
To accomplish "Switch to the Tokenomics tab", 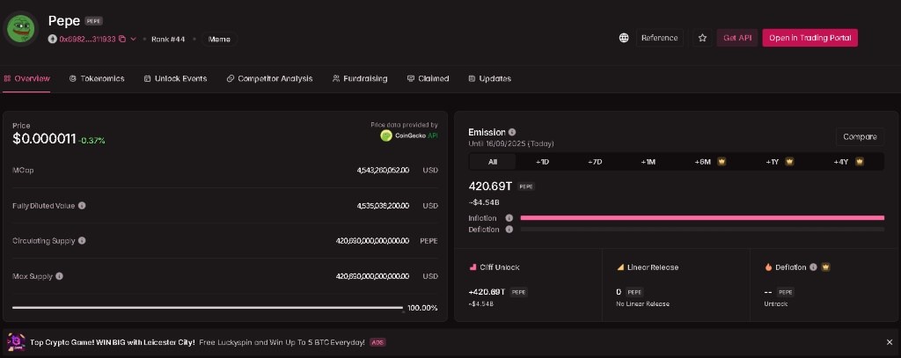I will pos(97,78).
